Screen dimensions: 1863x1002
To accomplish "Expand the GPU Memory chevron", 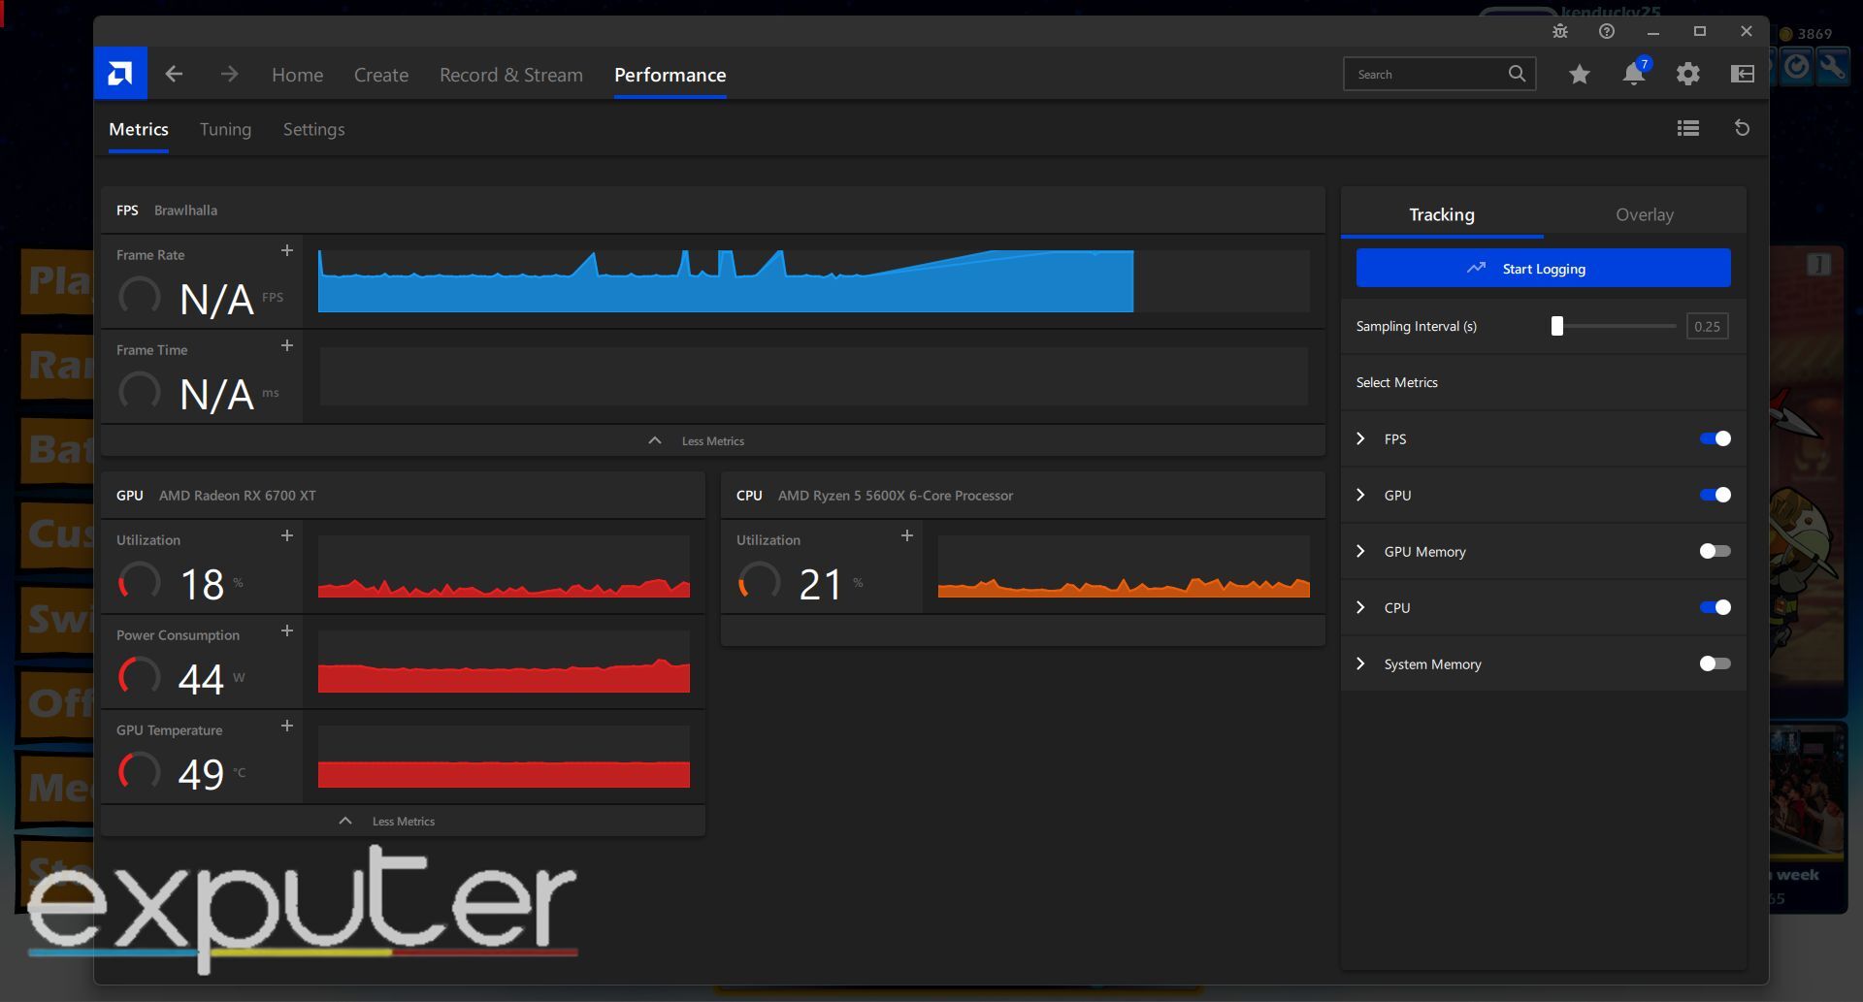I will tap(1360, 551).
